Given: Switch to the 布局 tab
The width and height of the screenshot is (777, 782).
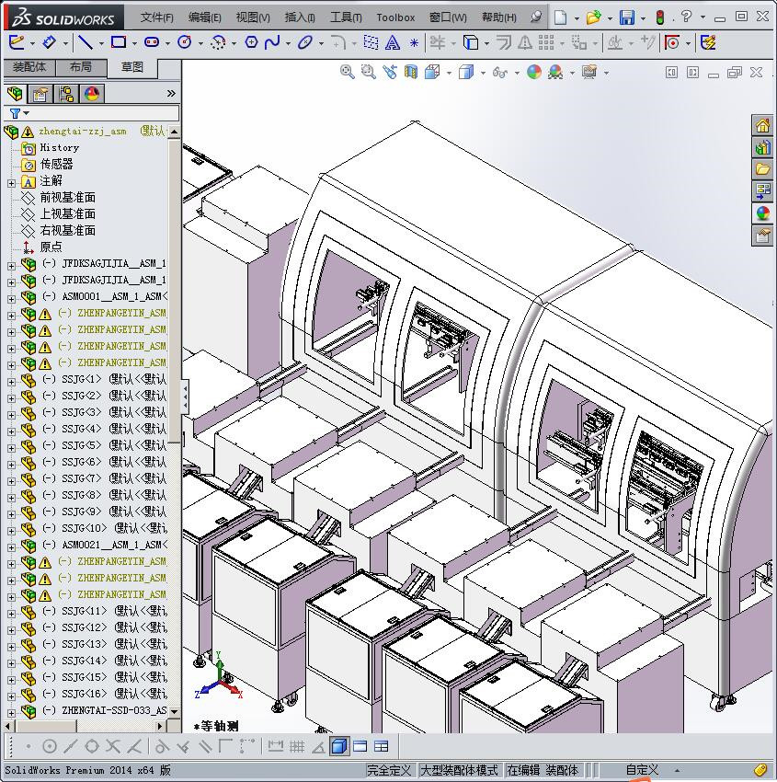Looking at the screenshot, I should coord(80,67).
